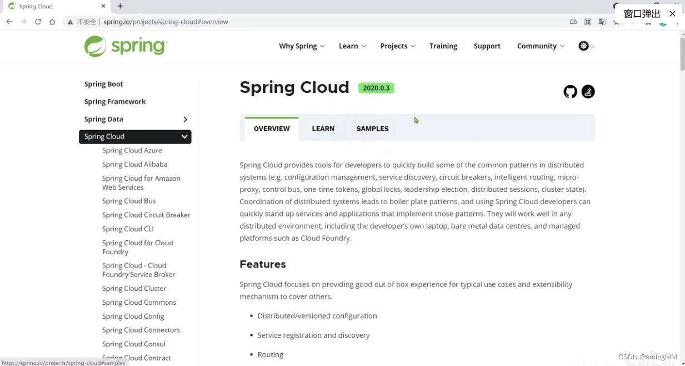The image size is (685, 366).
Task: Switch to the SAMPLES tab
Action: pyautogui.click(x=372, y=129)
